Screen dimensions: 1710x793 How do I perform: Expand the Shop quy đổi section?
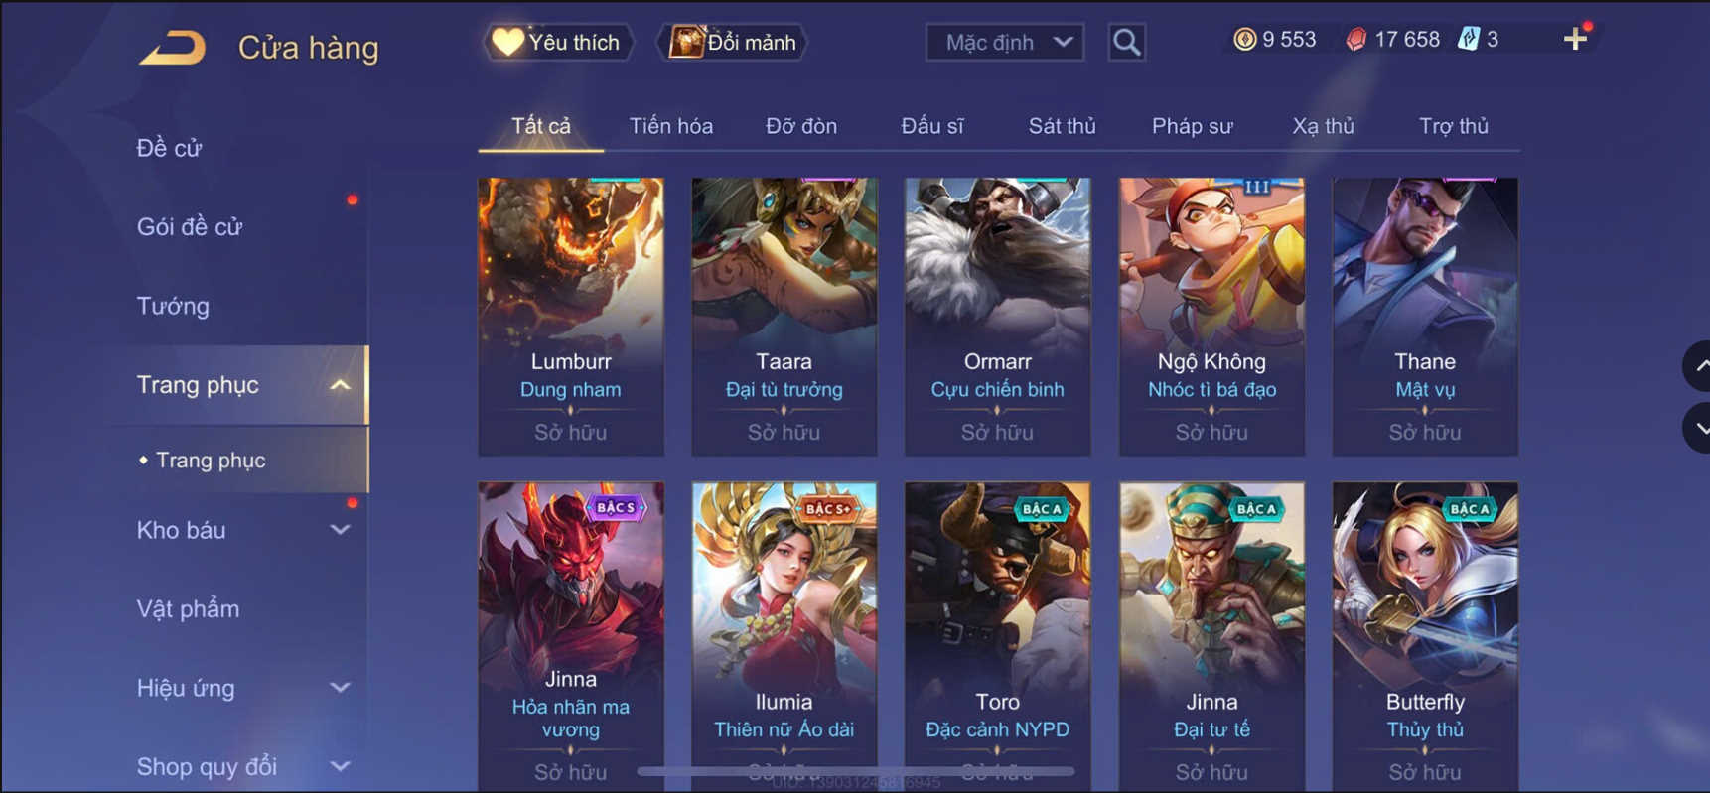pos(340,766)
